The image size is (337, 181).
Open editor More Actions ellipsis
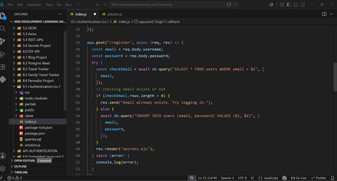[331, 14]
